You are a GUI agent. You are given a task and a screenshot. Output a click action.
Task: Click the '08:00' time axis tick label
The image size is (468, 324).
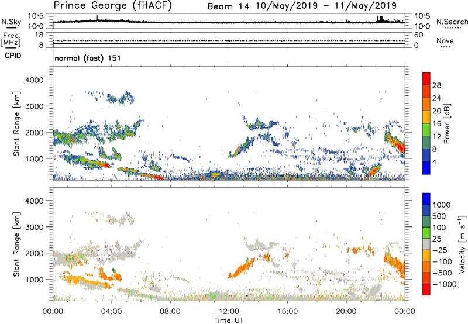click(x=170, y=312)
